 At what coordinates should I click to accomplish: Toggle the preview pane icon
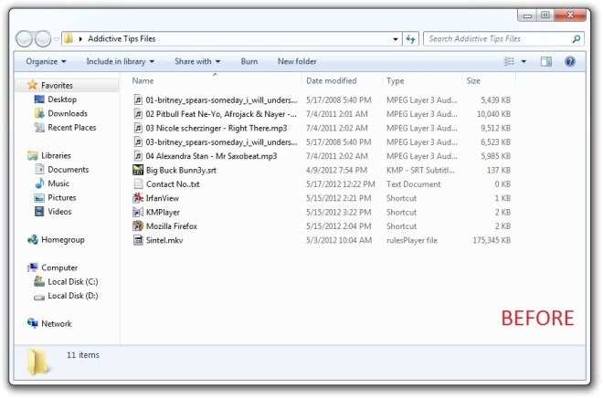[545, 61]
